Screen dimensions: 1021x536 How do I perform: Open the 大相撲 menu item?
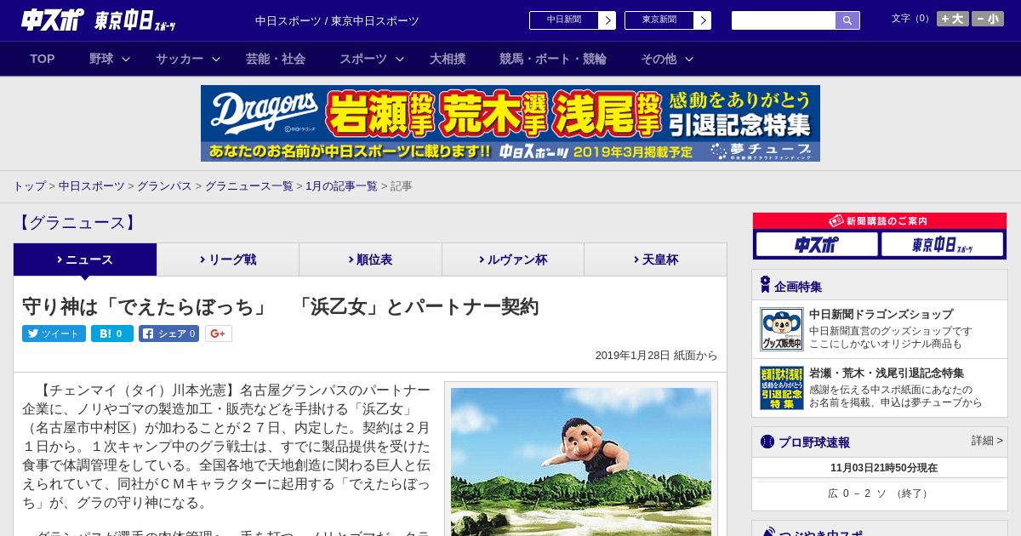[448, 59]
